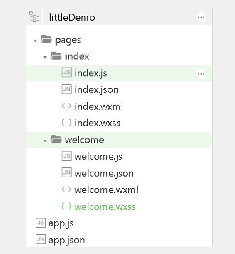Click the JS icon beside index.js
Image resolution: width=235 pixels, height=254 pixels.
tap(67, 72)
